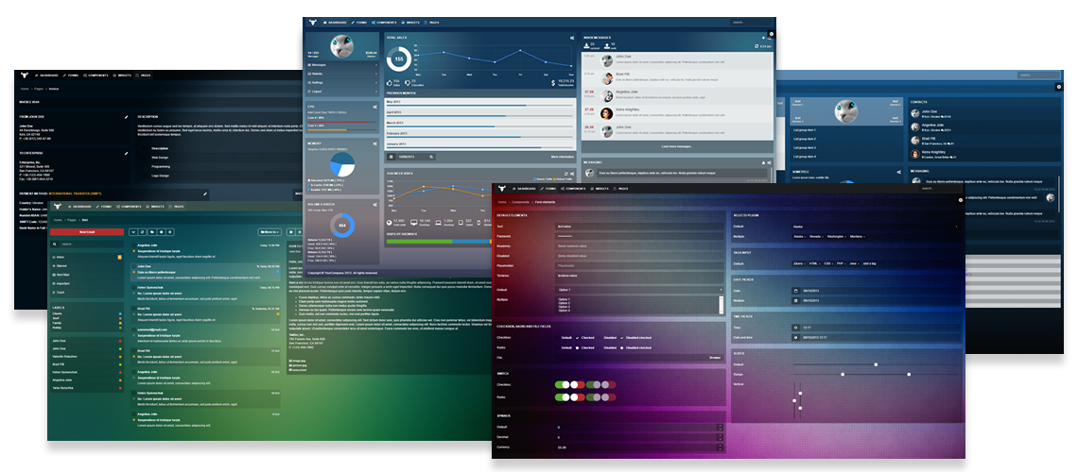
Task: Expand Settings item in dashboard profile menu
Action: click(x=342, y=82)
